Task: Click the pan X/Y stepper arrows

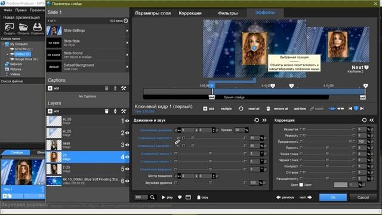Action: tap(214, 130)
